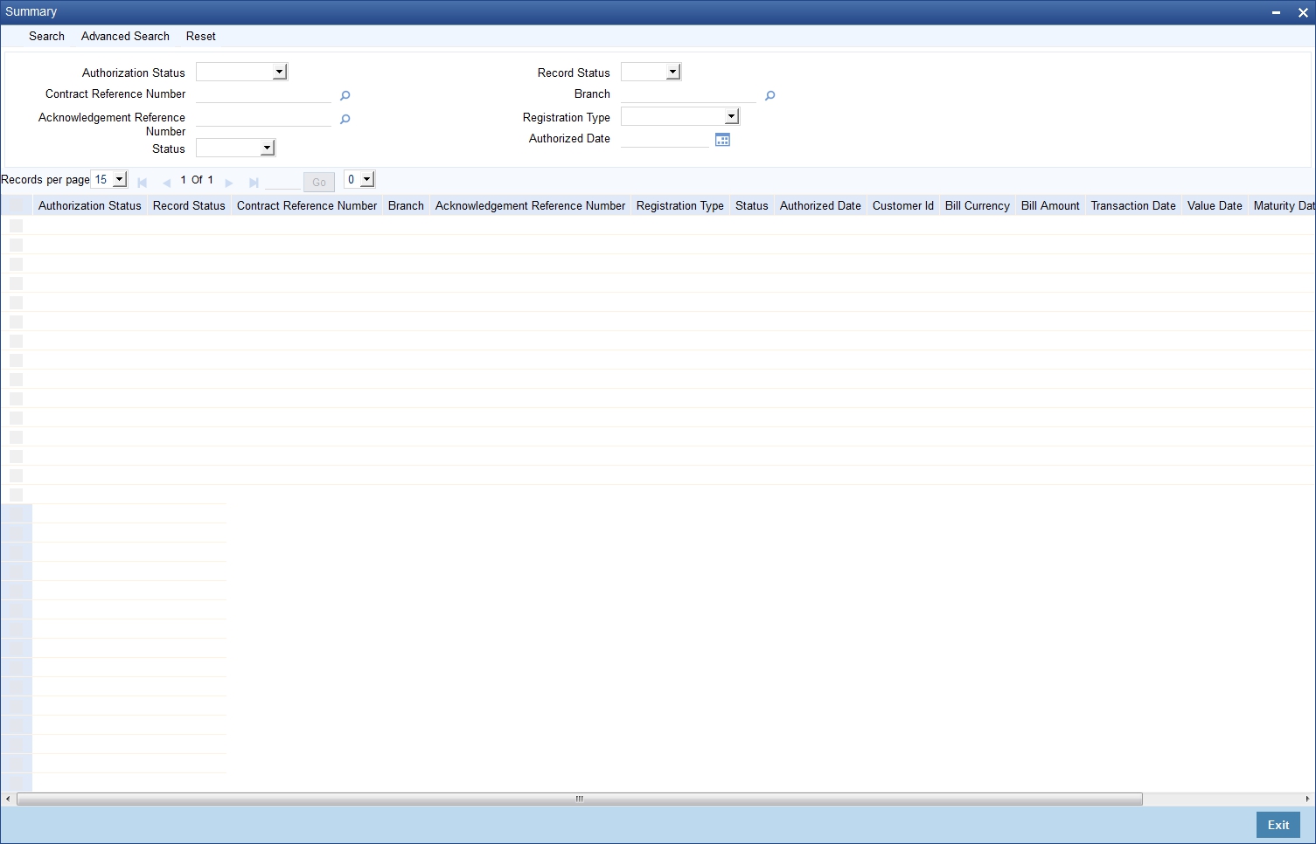This screenshot has width=1316, height=844.
Task: Click Reset to clear filters
Action: (201, 36)
